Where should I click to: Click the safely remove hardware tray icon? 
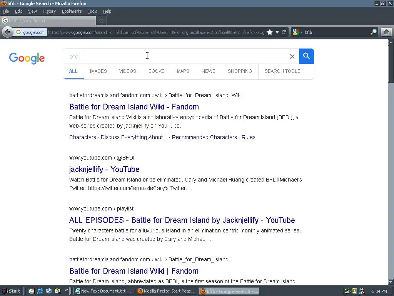[x=347, y=291]
